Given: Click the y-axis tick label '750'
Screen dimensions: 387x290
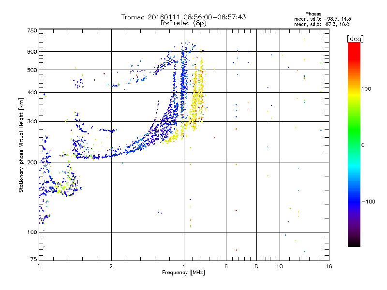Looking at the screenshot, I should pos(32,30).
